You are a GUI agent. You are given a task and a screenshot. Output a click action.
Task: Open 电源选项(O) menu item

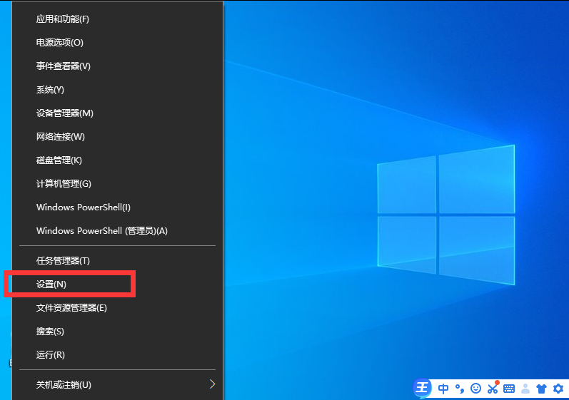coord(60,42)
